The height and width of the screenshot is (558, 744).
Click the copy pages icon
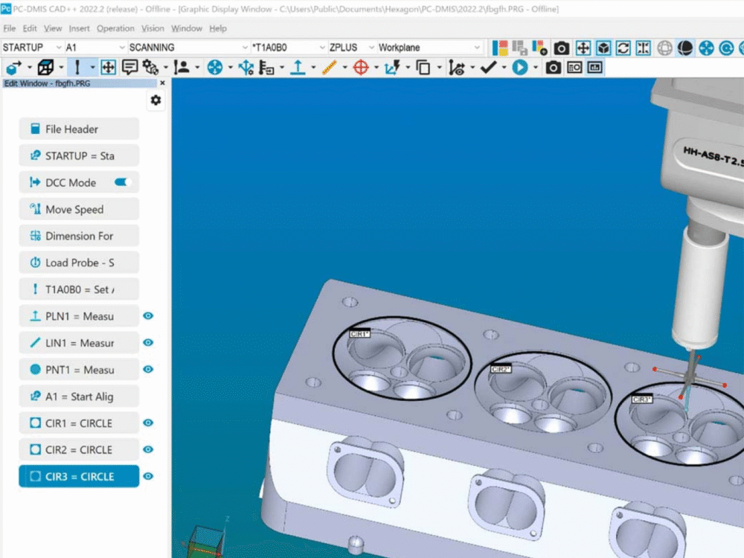[423, 68]
